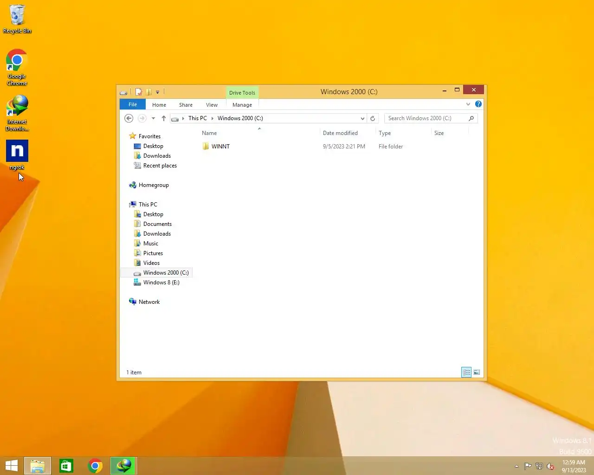Select Windows 8 (E:) in the navigation pane
The width and height of the screenshot is (594, 475).
(x=161, y=282)
